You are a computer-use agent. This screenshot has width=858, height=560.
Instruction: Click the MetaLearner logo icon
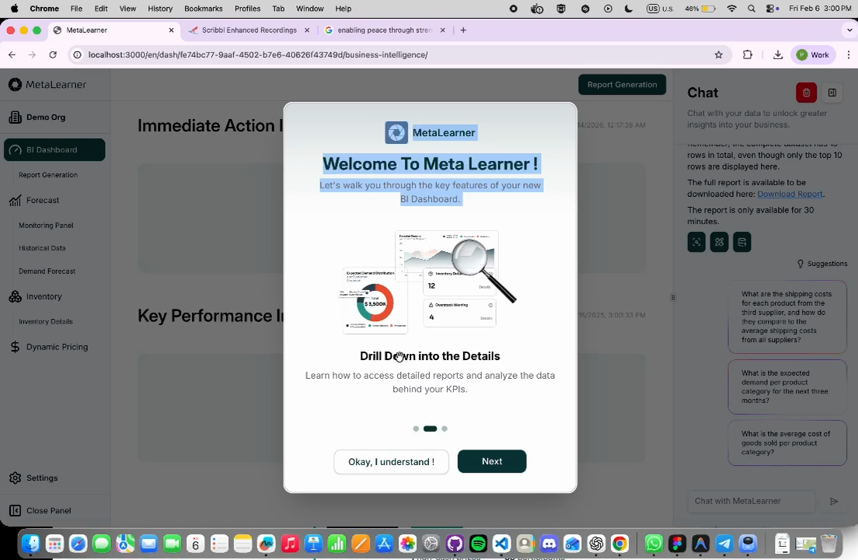tap(15, 84)
